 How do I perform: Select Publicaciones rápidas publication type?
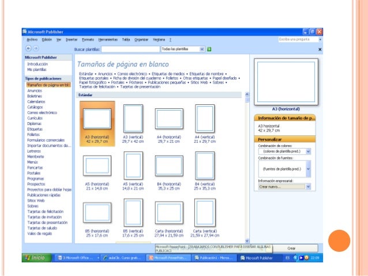44,195
